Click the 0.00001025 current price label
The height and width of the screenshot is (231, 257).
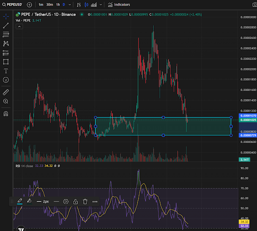point(248,120)
